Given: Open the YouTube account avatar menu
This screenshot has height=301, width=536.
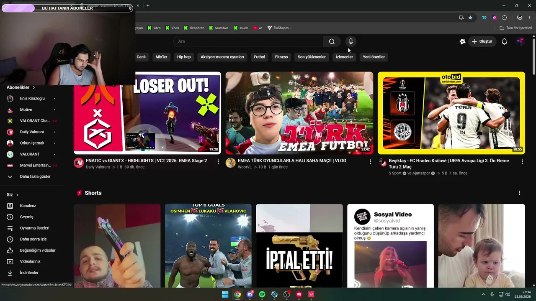Looking at the screenshot, I should pos(520,41).
